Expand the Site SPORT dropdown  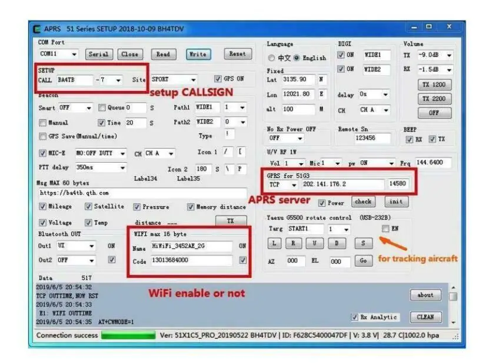(174, 79)
